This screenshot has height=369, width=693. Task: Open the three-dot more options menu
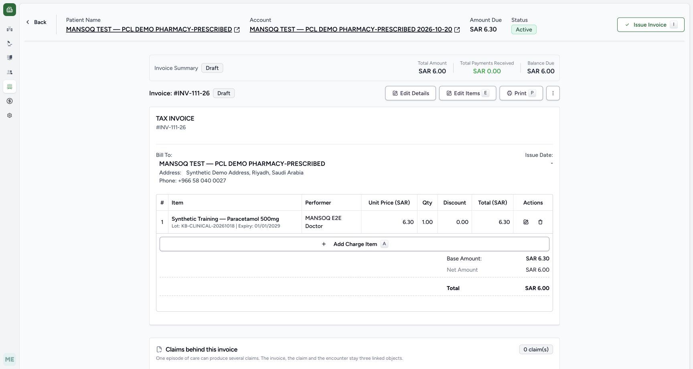553,93
